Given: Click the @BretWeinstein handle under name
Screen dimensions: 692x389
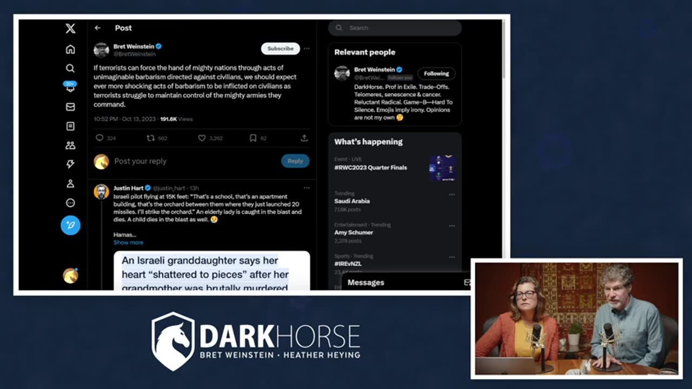Looking at the screenshot, I should coord(135,54).
